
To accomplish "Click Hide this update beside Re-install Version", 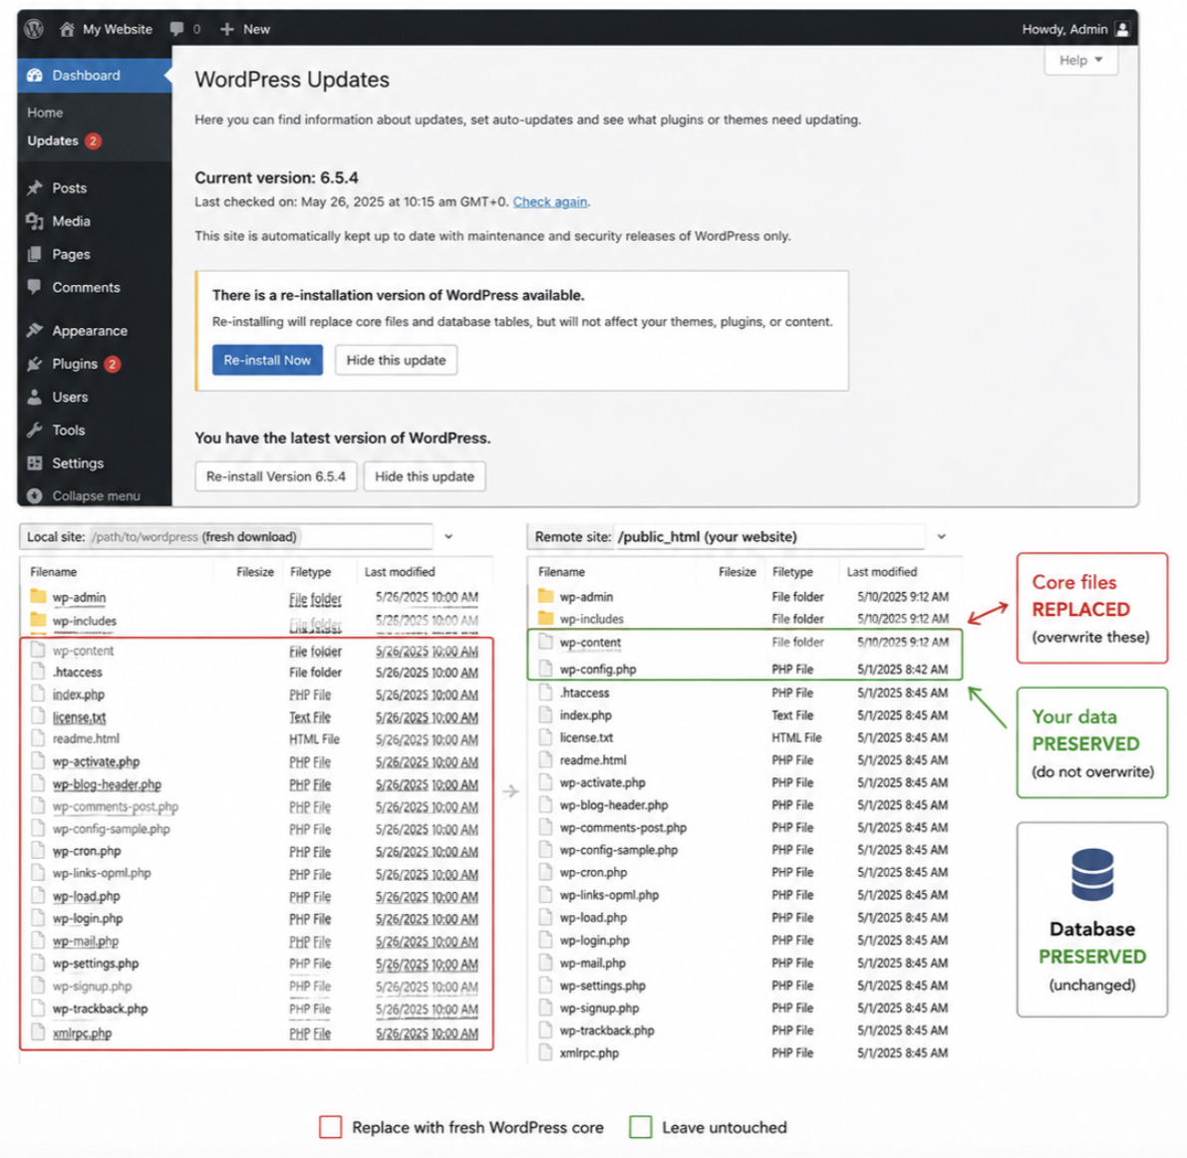I will click(424, 476).
